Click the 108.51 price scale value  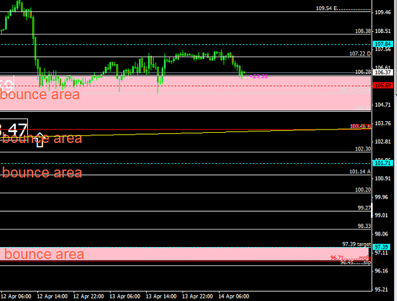[383, 31]
